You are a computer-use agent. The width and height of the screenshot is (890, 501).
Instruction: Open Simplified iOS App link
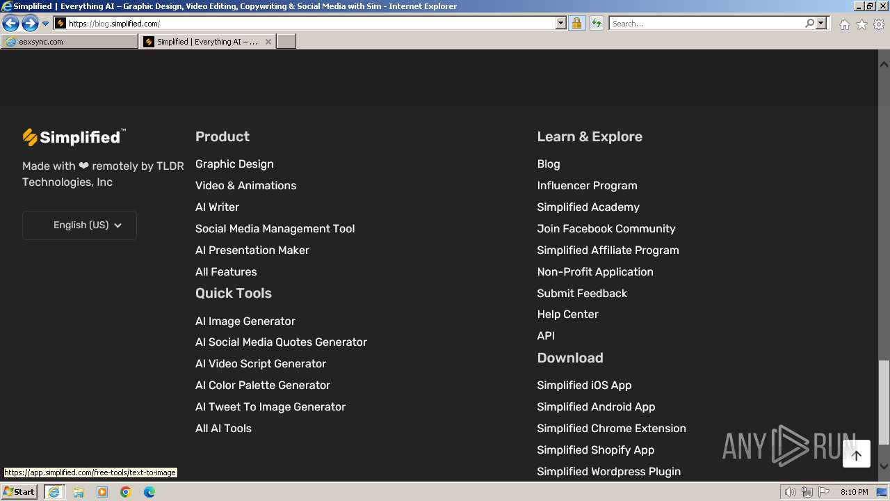point(584,385)
